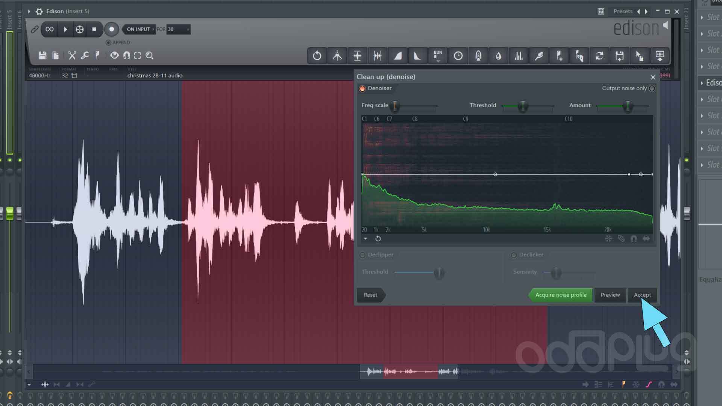Click the Fade out tool
The image size is (722, 406).
pos(417,56)
